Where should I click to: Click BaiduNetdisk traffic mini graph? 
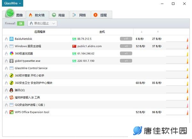[x=177, y=39]
